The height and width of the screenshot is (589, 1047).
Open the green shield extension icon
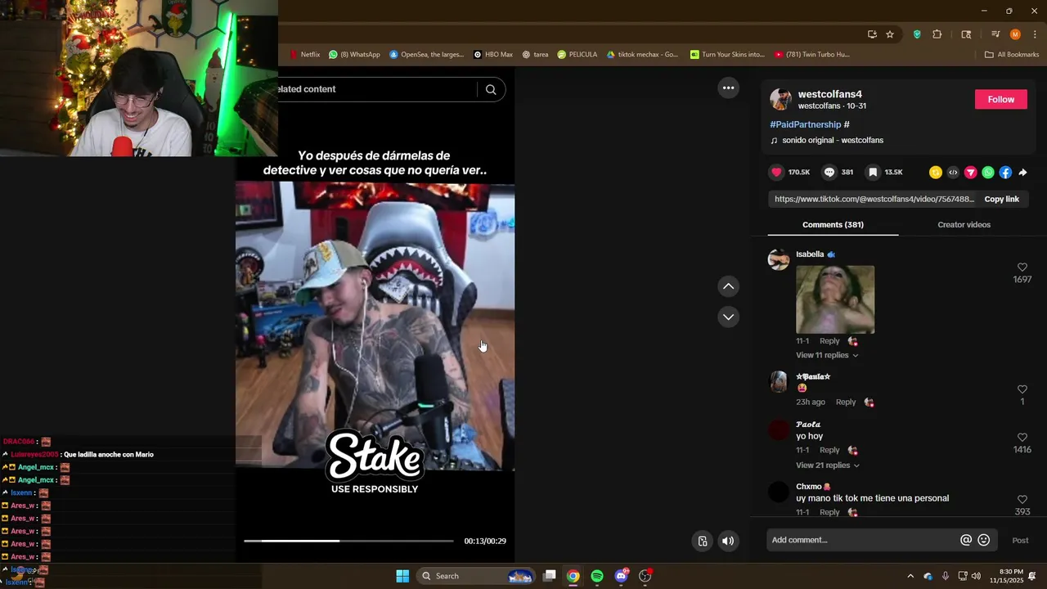click(917, 34)
